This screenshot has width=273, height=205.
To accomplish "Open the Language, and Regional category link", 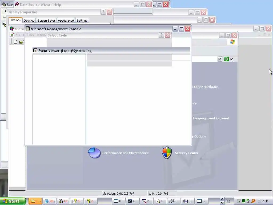I will (211, 118).
